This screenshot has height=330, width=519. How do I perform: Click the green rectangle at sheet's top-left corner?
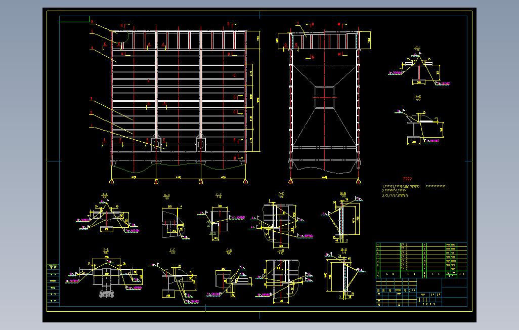(74, 19)
